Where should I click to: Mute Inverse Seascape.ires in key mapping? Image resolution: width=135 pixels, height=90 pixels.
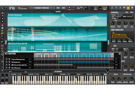coord(9,59)
